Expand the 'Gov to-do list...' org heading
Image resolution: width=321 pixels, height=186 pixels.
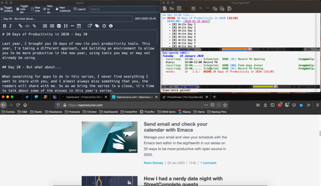click(x=180, y=15)
